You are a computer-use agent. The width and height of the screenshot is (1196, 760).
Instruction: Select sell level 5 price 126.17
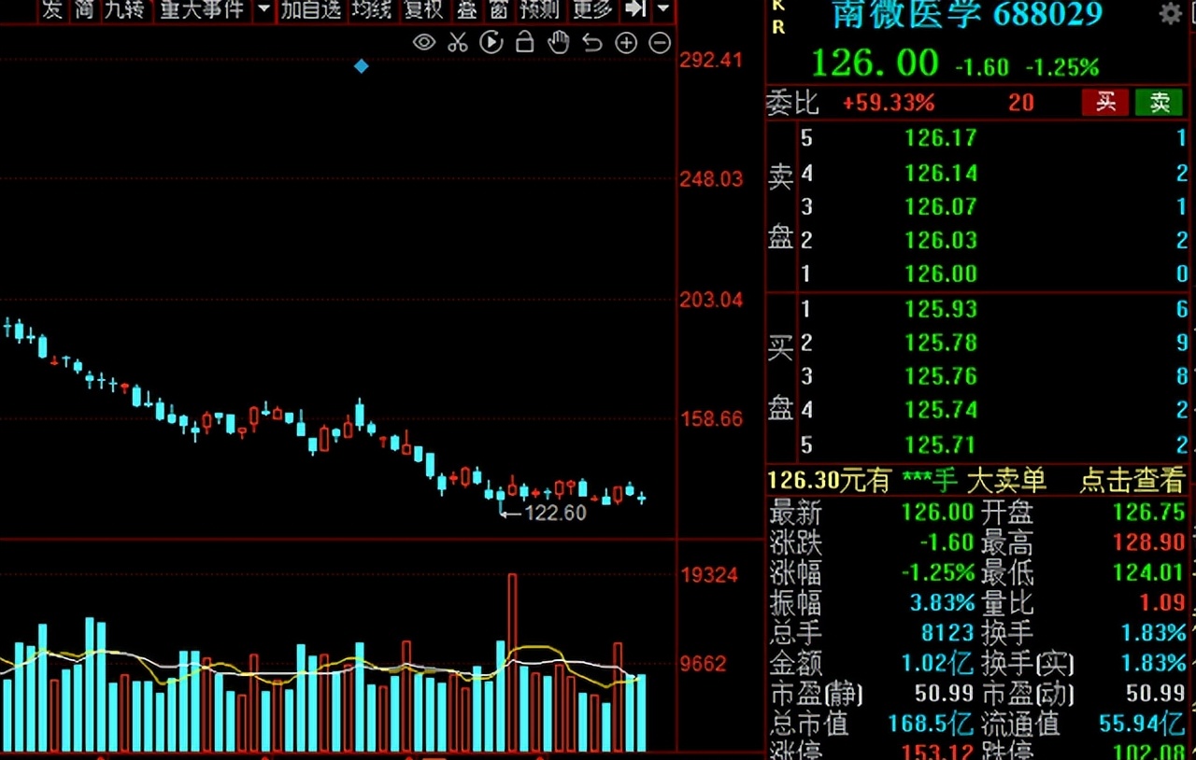940,138
